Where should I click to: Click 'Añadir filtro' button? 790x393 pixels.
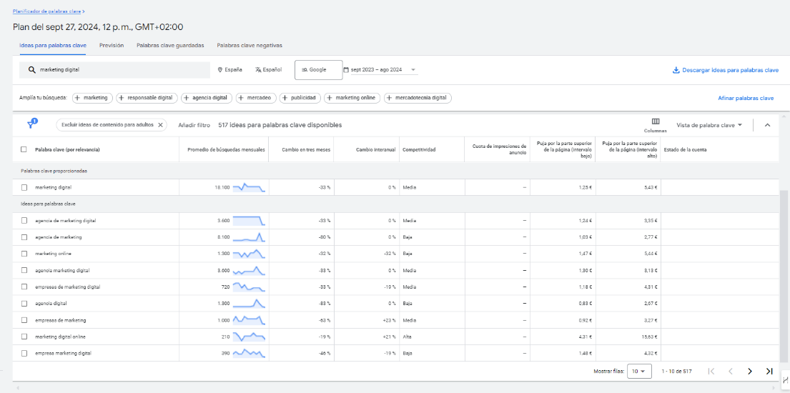click(x=194, y=125)
